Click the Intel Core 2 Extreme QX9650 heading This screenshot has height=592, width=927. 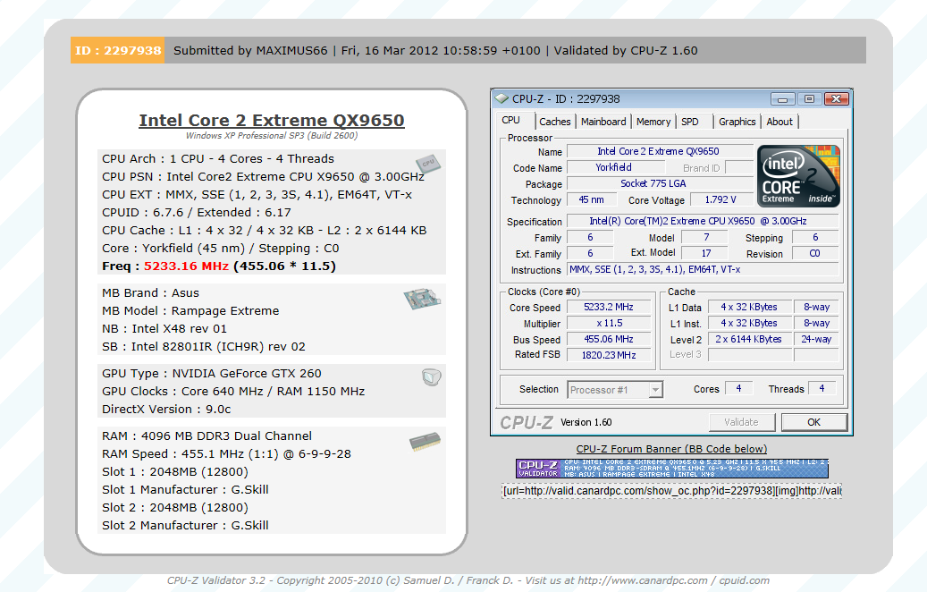tap(272, 121)
